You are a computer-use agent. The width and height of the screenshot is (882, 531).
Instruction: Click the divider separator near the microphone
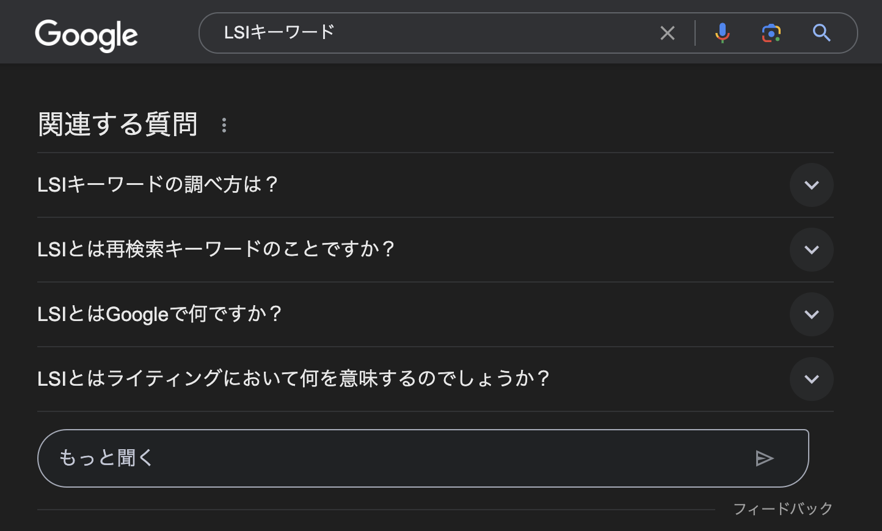(x=695, y=33)
